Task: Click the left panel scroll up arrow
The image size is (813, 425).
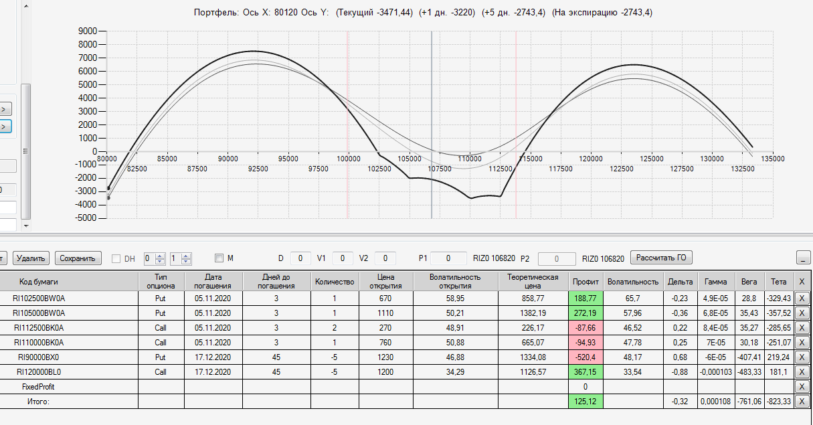Action: (26, 6)
